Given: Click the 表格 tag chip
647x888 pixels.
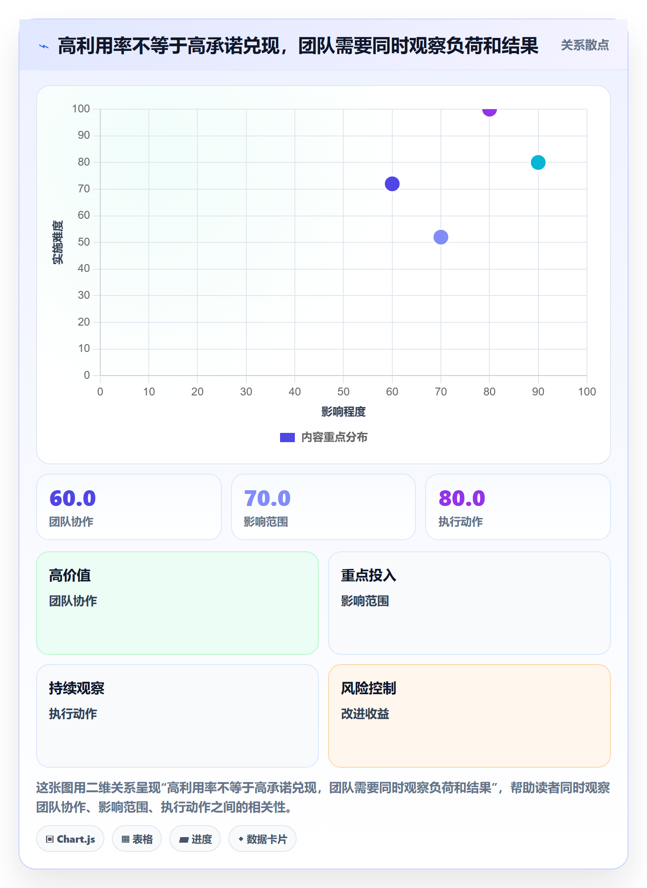Looking at the screenshot, I should click(137, 839).
